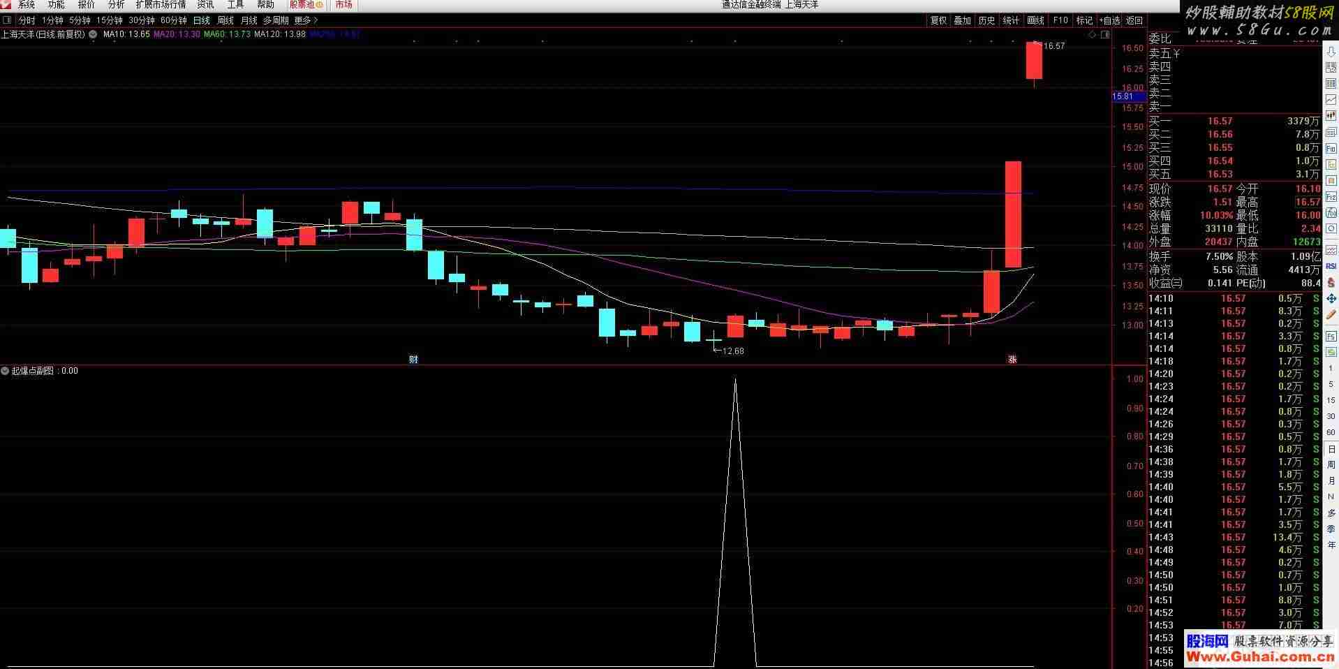Click the 画线 draw line button
Image resolution: width=1339 pixels, height=669 pixels.
tap(1036, 20)
